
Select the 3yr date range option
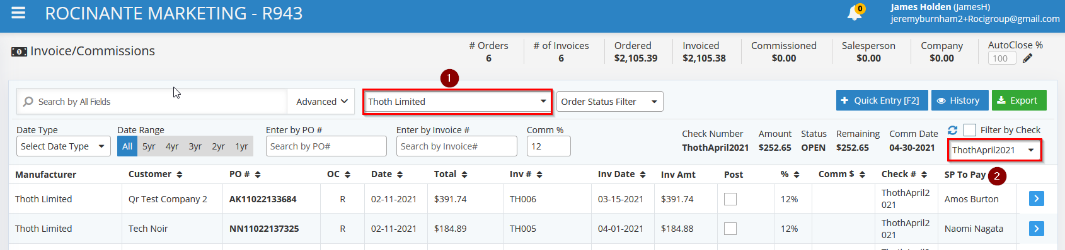195,146
